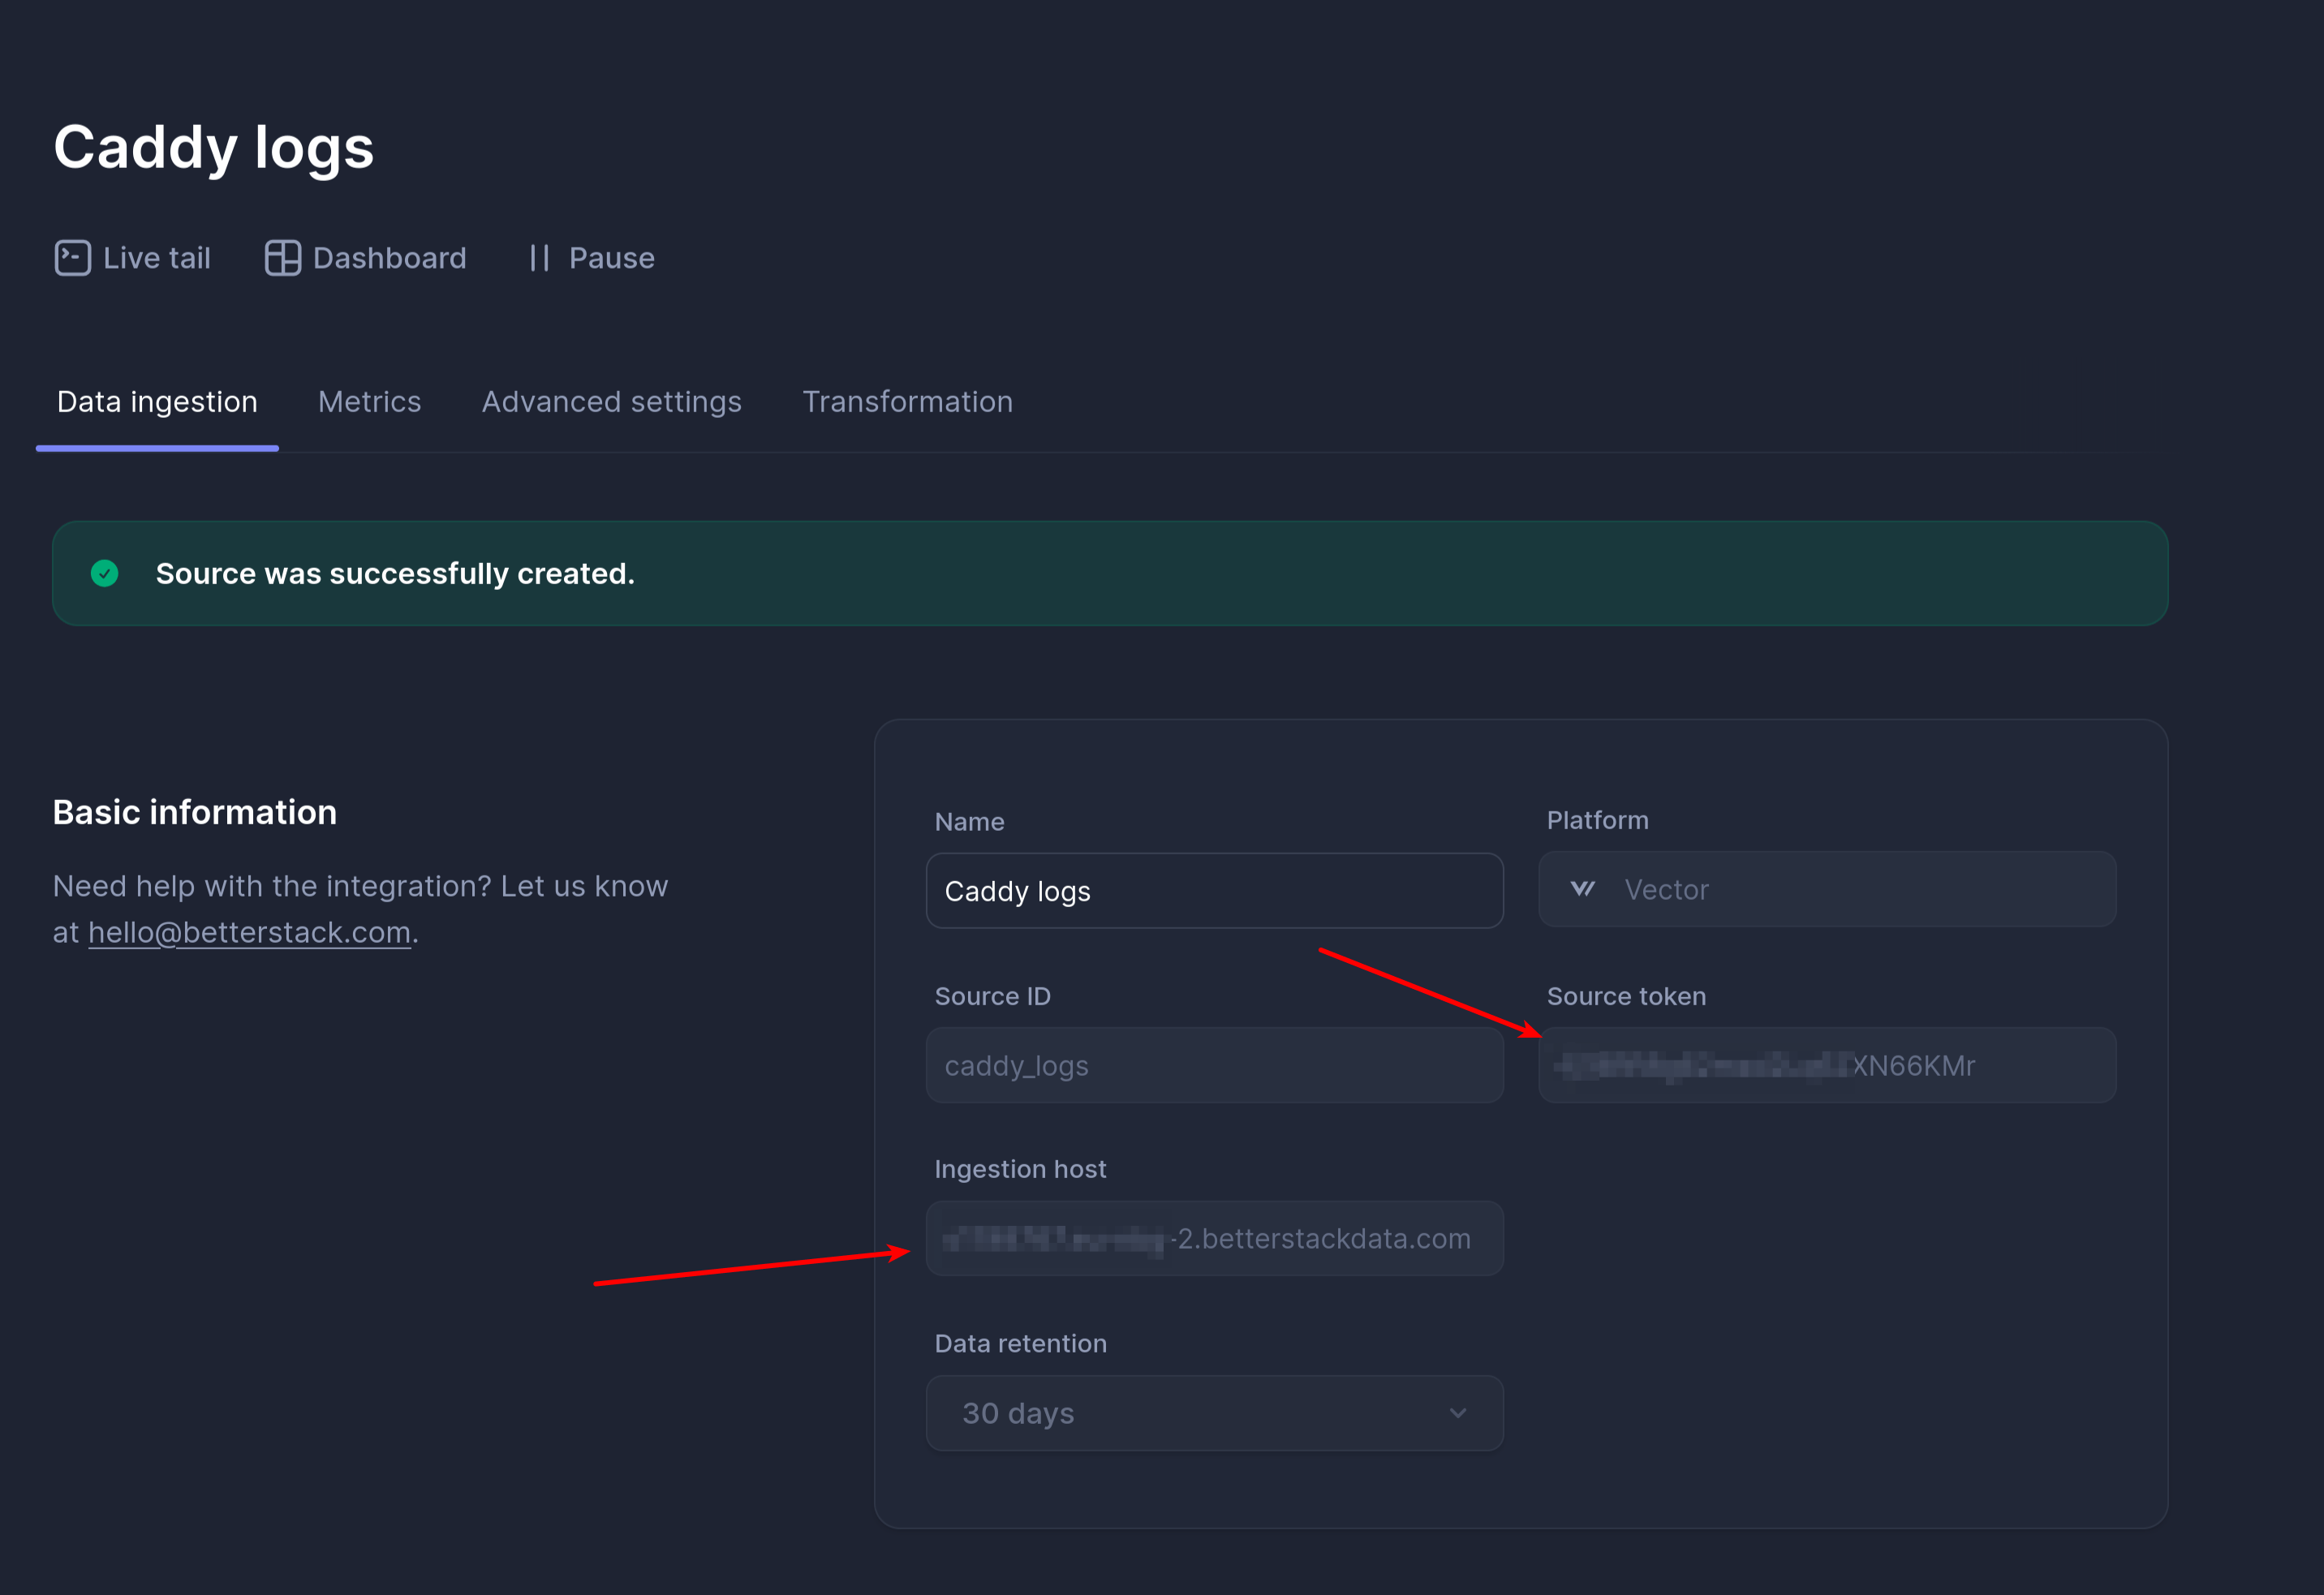Click the hello@betterstack.com email link
The image size is (2324, 1595).
coord(249,932)
